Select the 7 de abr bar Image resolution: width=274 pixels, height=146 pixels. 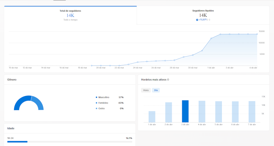point(252,112)
